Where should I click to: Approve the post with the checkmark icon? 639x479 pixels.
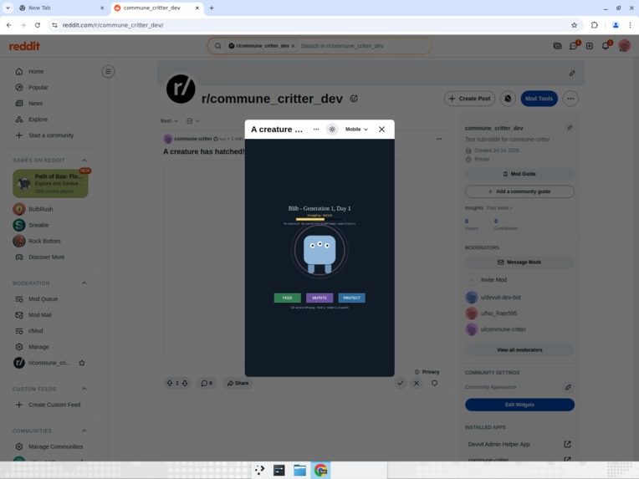click(x=400, y=383)
